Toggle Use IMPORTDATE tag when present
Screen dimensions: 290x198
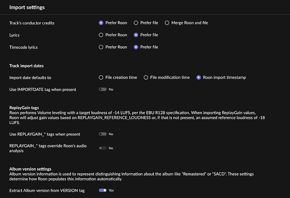[103, 90]
